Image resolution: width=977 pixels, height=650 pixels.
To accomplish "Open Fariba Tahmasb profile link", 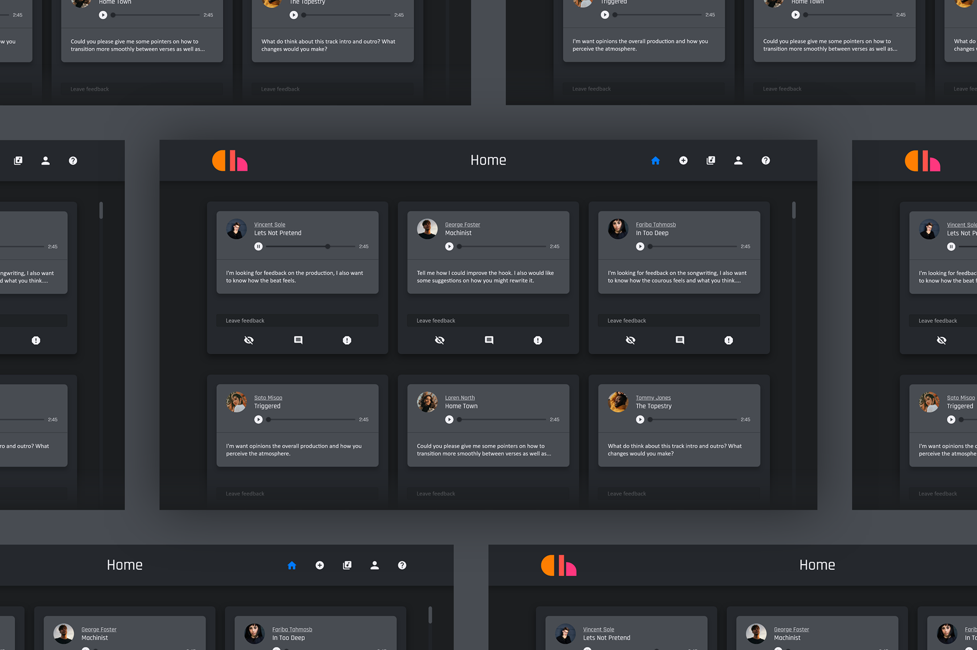I will click(x=655, y=225).
